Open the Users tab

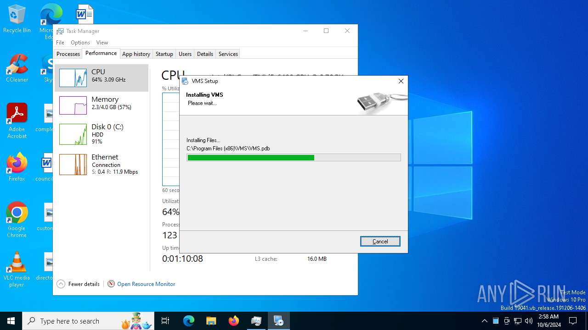coord(185,54)
